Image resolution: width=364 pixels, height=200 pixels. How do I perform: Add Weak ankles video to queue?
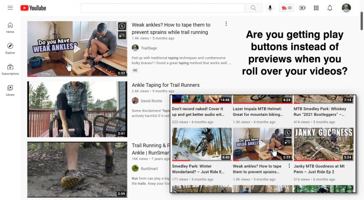click(x=122, y=35)
